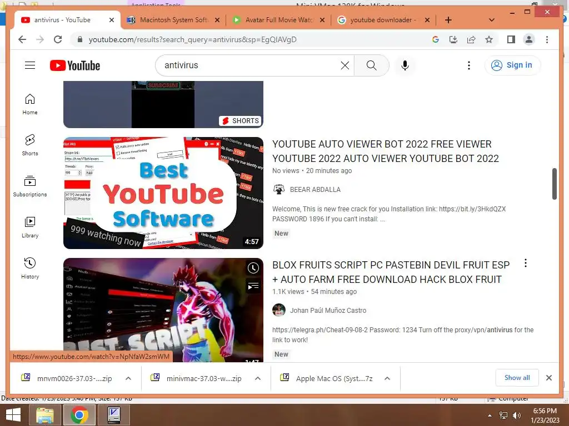Screen dimensions: 569x426
Task: Bookmark this page with the star
Action: pos(489,39)
